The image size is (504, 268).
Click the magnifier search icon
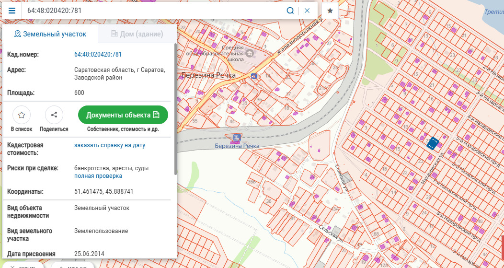tap(290, 11)
